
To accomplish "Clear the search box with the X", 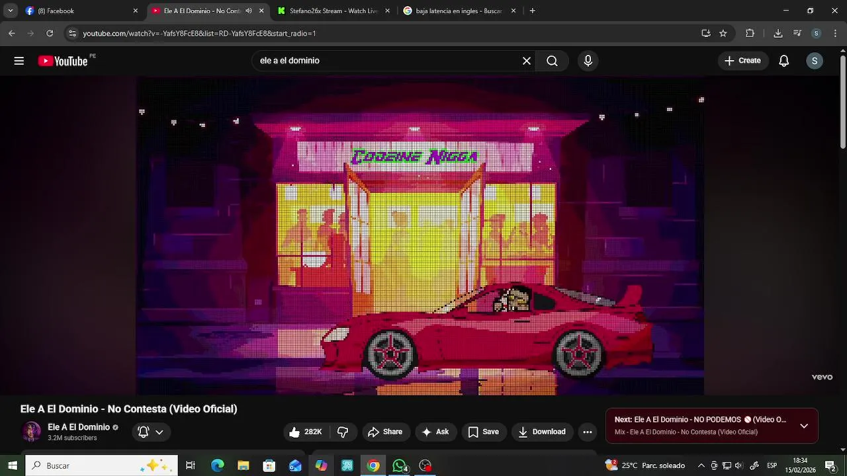I will tap(527, 61).
